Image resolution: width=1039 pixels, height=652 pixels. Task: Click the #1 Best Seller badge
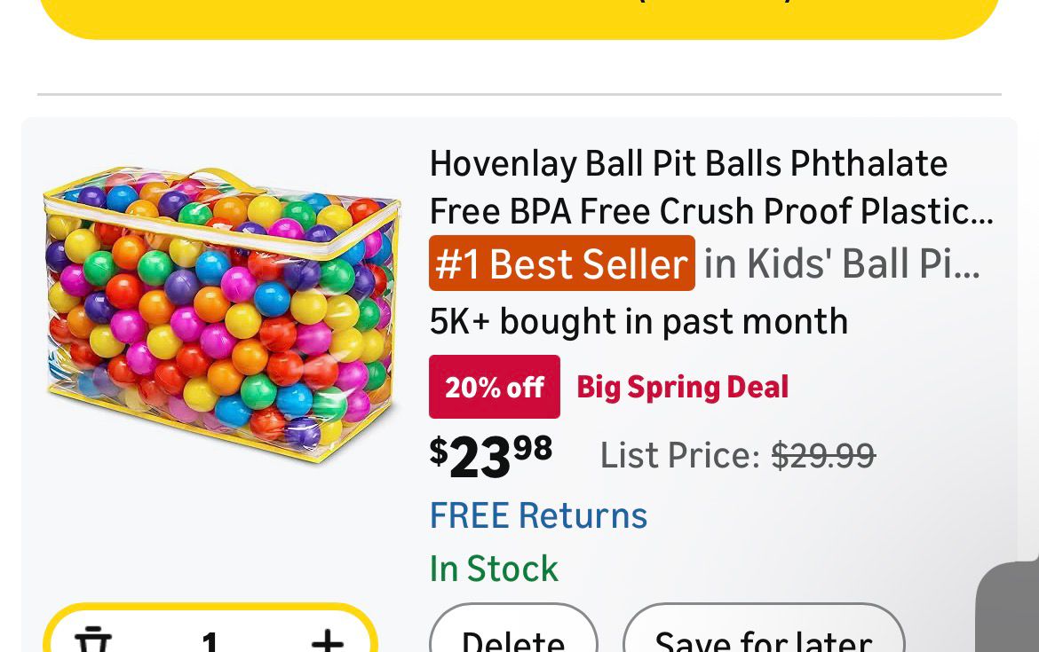561,263
